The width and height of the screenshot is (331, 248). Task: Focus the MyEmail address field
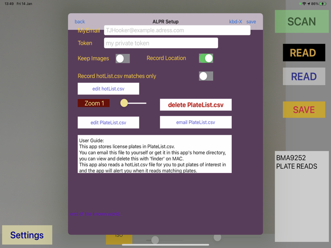[x=177, y=30]
